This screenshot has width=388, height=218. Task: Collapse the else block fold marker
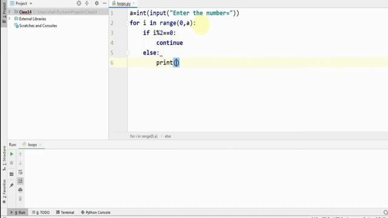[x=127, y=53]
